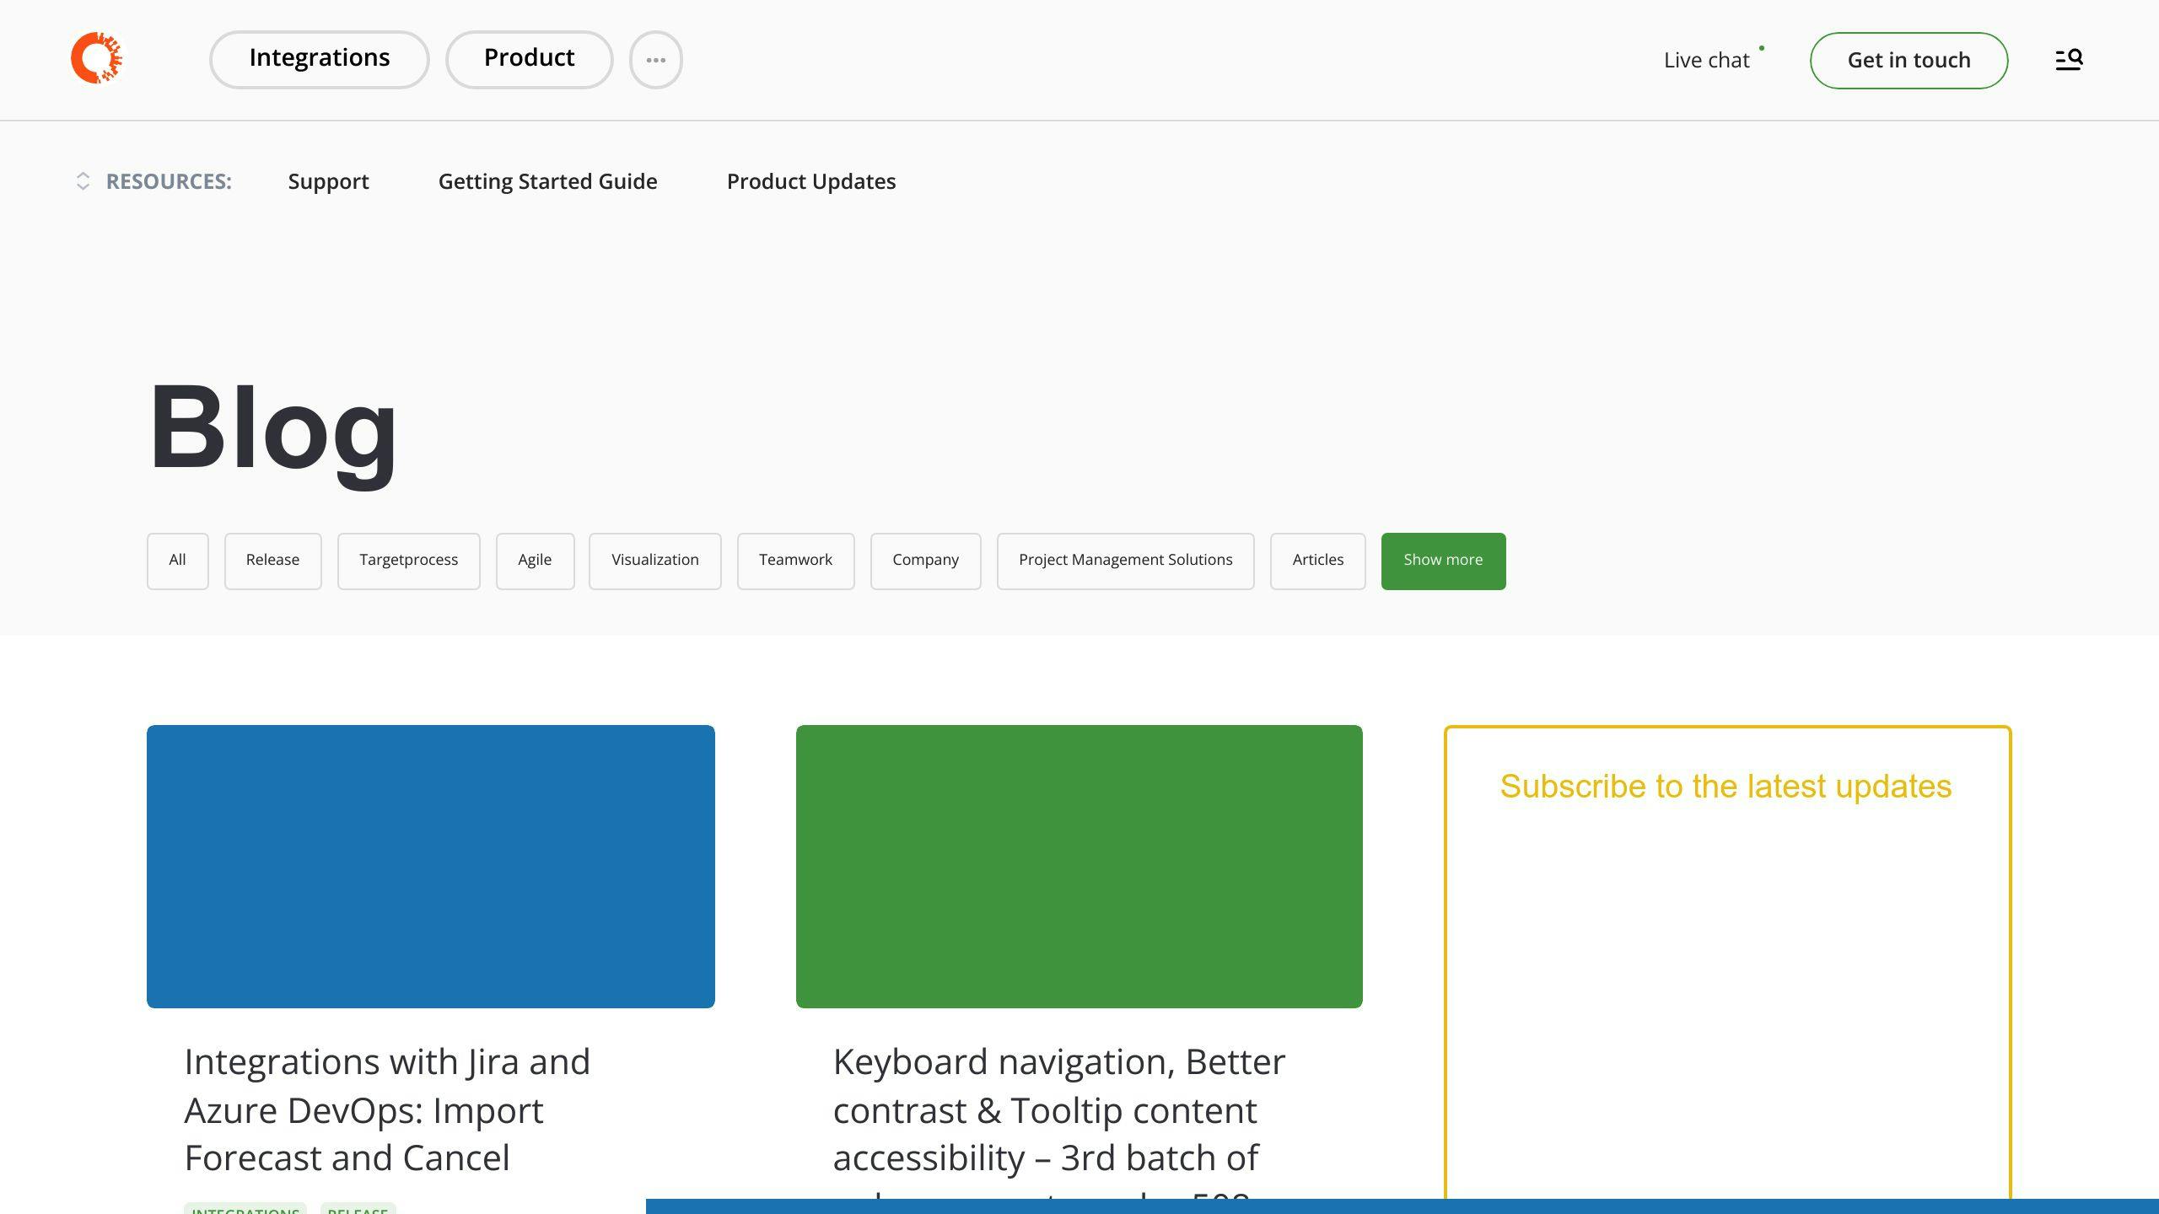Toggle the Release blog filter
Image resolution: width=2159 pixels, height=1214 pixels.
pos(272,561)
